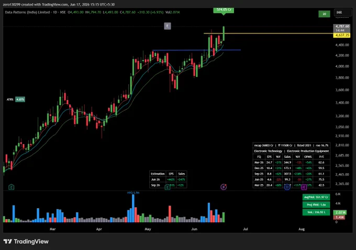Screen dimensions: 356x250
Task: Click the HVQ 5.9M volume label
Action: (133, 193)
